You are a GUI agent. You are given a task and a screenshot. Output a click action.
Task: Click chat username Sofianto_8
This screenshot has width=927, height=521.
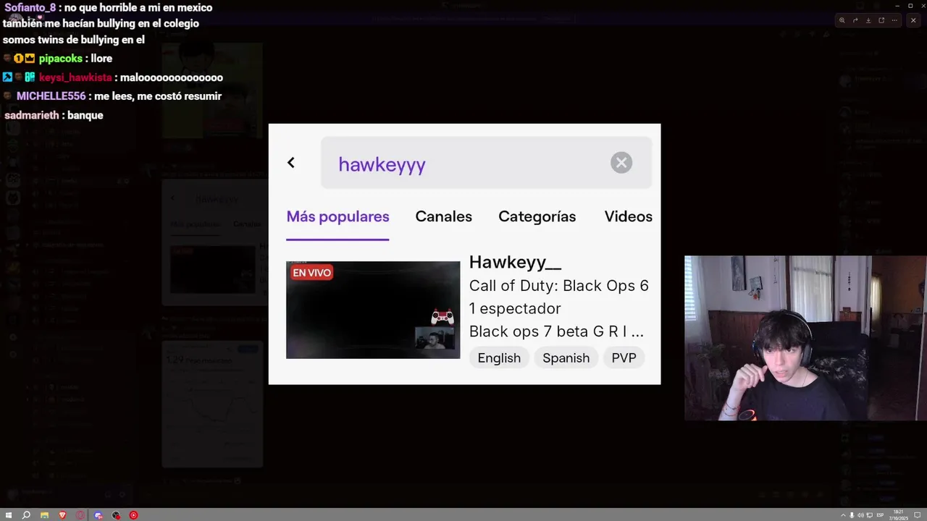coord(30,8)
